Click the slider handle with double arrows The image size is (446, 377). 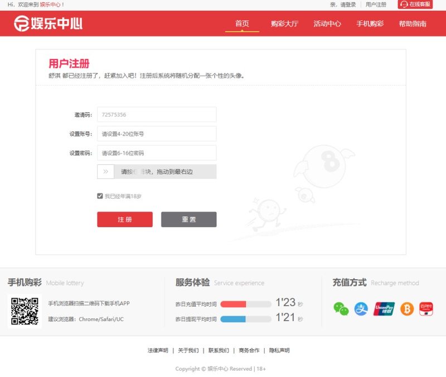tap(105, 171)
